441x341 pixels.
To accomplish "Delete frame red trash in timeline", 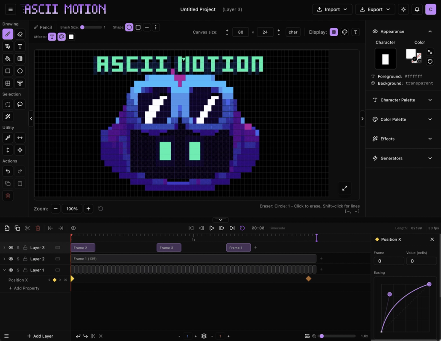I will [38, 228].
